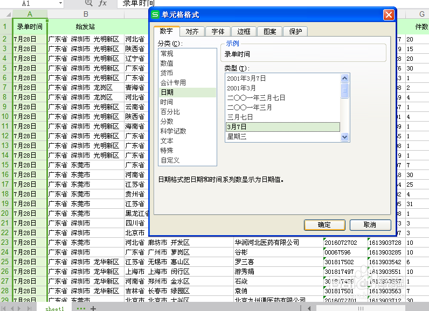This screenshot has height=311, width=429.
Task: Click the type list scrollbar thumb
Action: pos(345,90)
